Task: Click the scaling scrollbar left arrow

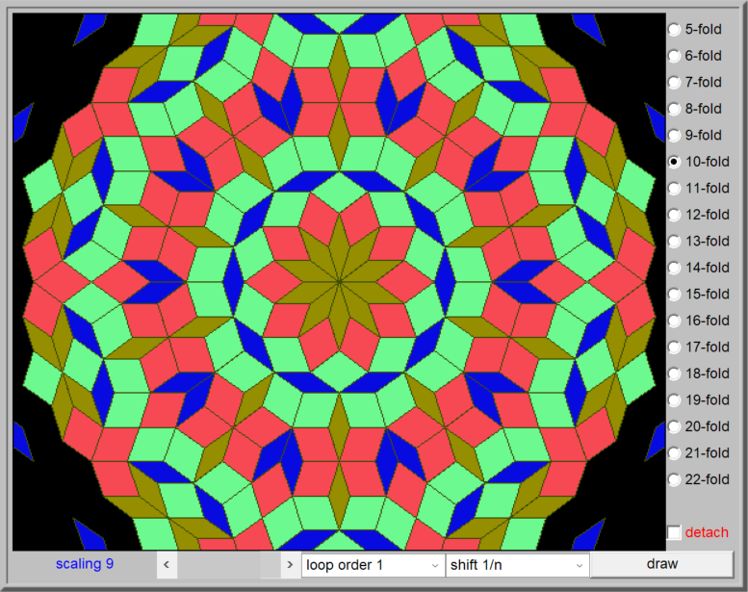Action: coord(167,565)
